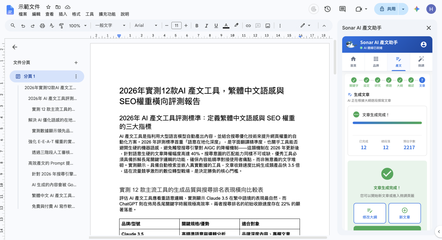
Task: Switch to the 微調 tab
Action: point(421,62)
